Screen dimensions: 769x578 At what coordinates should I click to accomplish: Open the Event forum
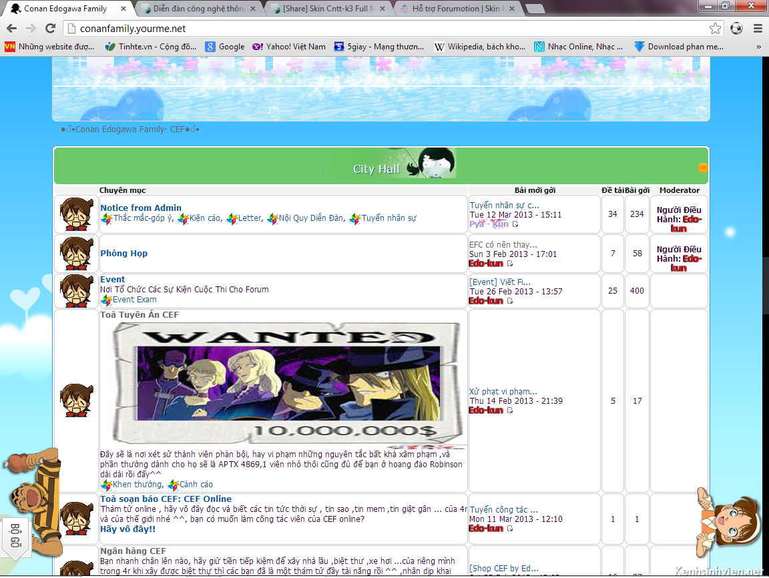(x=113, y=280)
